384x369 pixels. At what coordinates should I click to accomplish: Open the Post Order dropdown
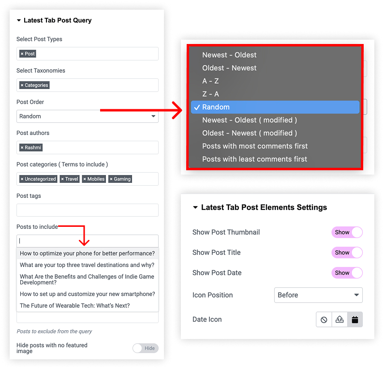88,116
